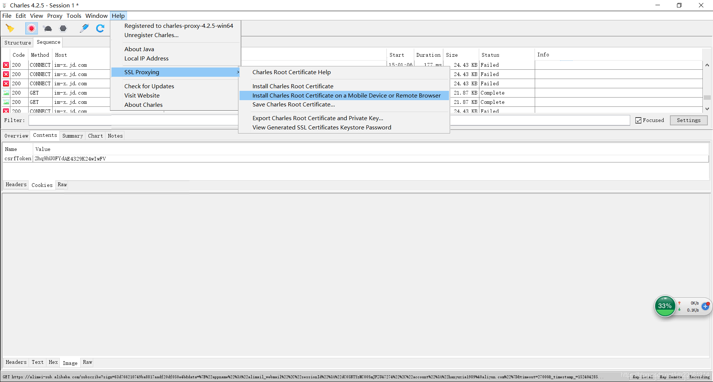The height and width of the screenshot is (382, 713).
Task: Open the response Hex tab
Action: pos(53,362)
